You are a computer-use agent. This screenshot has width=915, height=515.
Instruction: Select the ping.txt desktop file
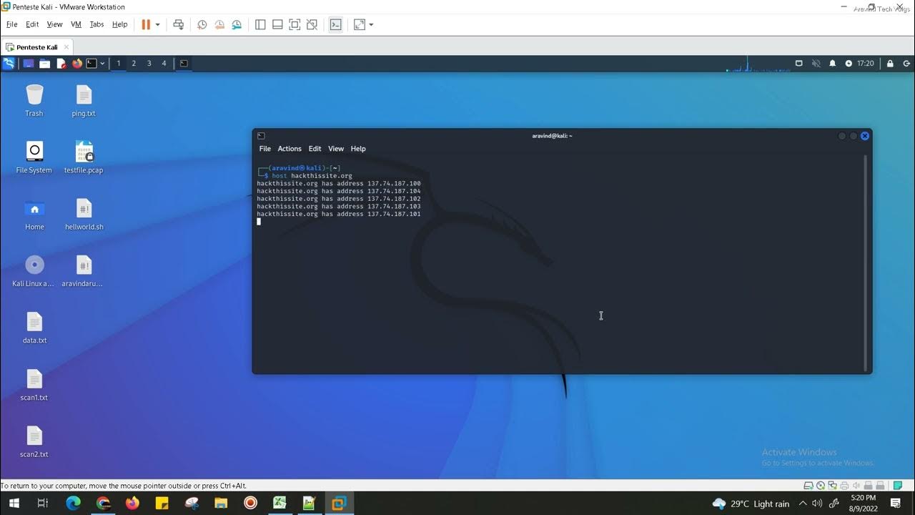coord(84,101)
